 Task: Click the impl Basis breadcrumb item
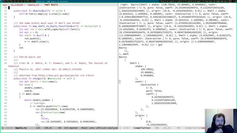[51, 5]
